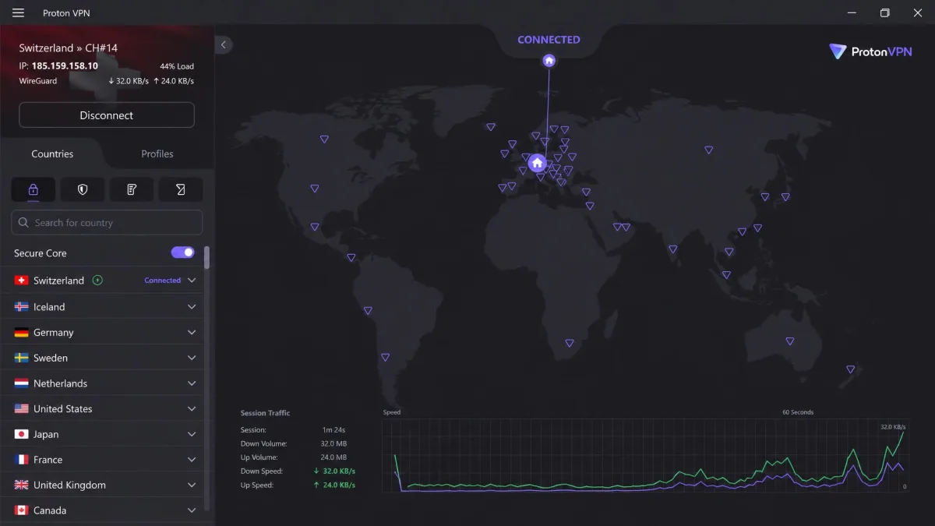The image size is (935, 526).
Task: Select the Australia server marker on map
Action: (790, 341)
